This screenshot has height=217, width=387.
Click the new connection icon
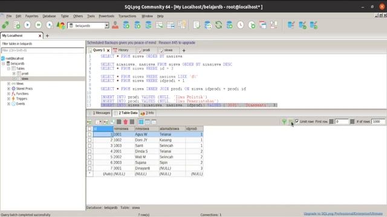tap(5, 25)
